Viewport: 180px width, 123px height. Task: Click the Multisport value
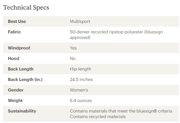pyautogui.click(x=80, y=21)
